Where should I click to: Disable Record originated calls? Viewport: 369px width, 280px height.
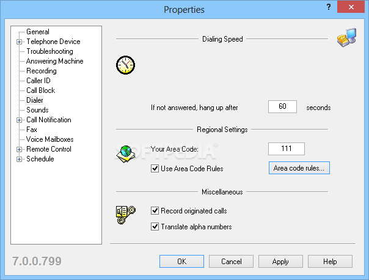point(155,211)
